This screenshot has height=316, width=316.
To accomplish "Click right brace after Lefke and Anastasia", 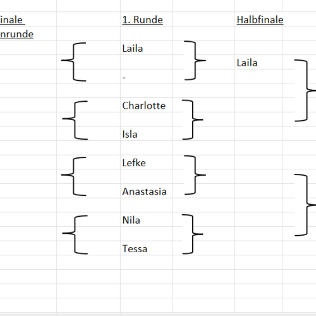I will tap(195, 175).
